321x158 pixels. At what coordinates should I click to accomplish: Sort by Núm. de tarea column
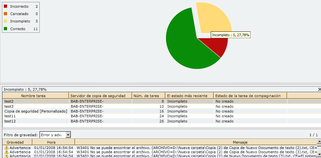point(148,96)
